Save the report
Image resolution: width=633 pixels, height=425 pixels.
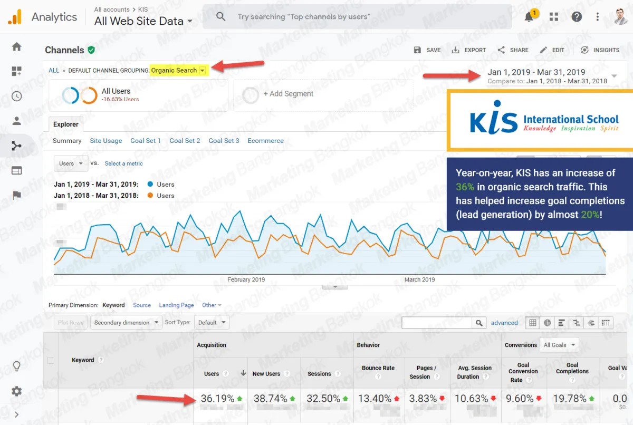(x=427, y=50)
